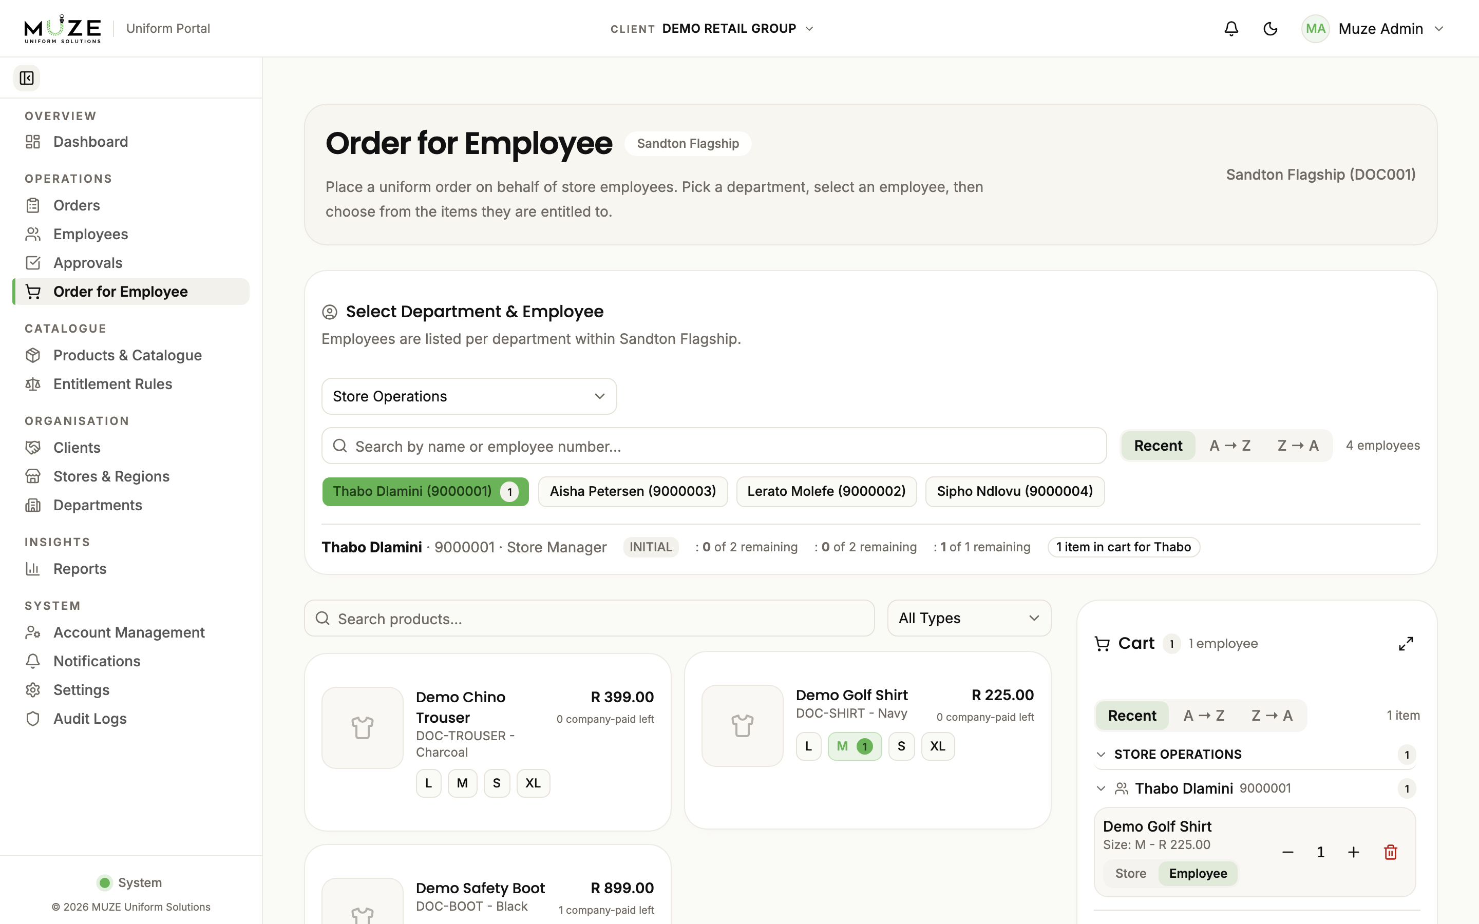Click the Orders clipboard icon
The image size is (1479, 924).
click(33, 205)
